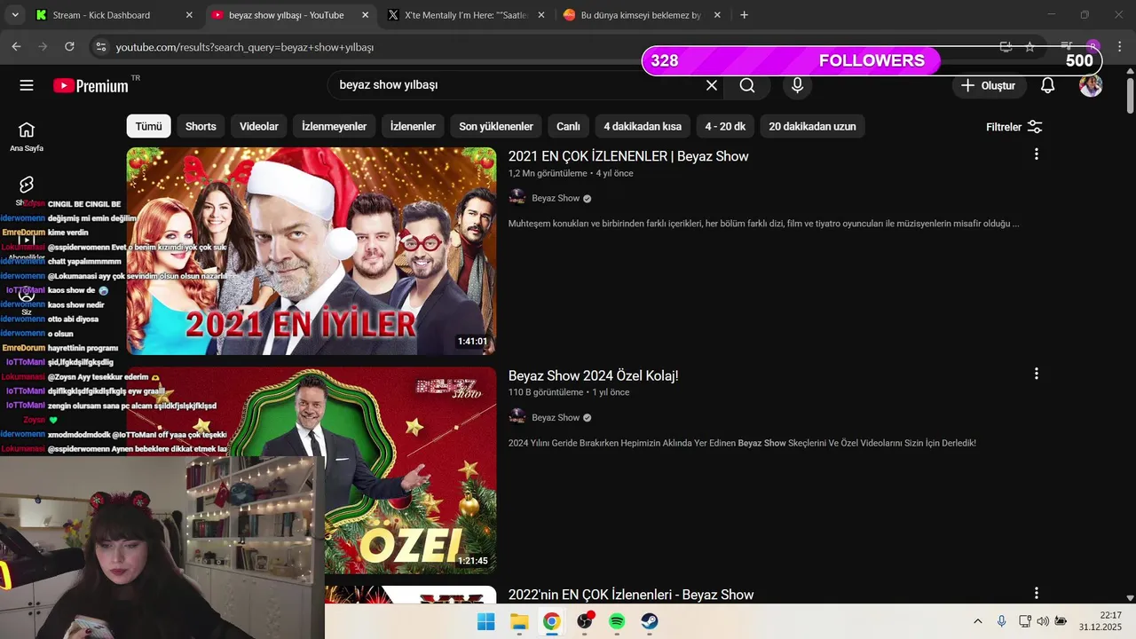Bookmark this page with the star
The height and width of the screenshot is (639, 1136).
1029,47
